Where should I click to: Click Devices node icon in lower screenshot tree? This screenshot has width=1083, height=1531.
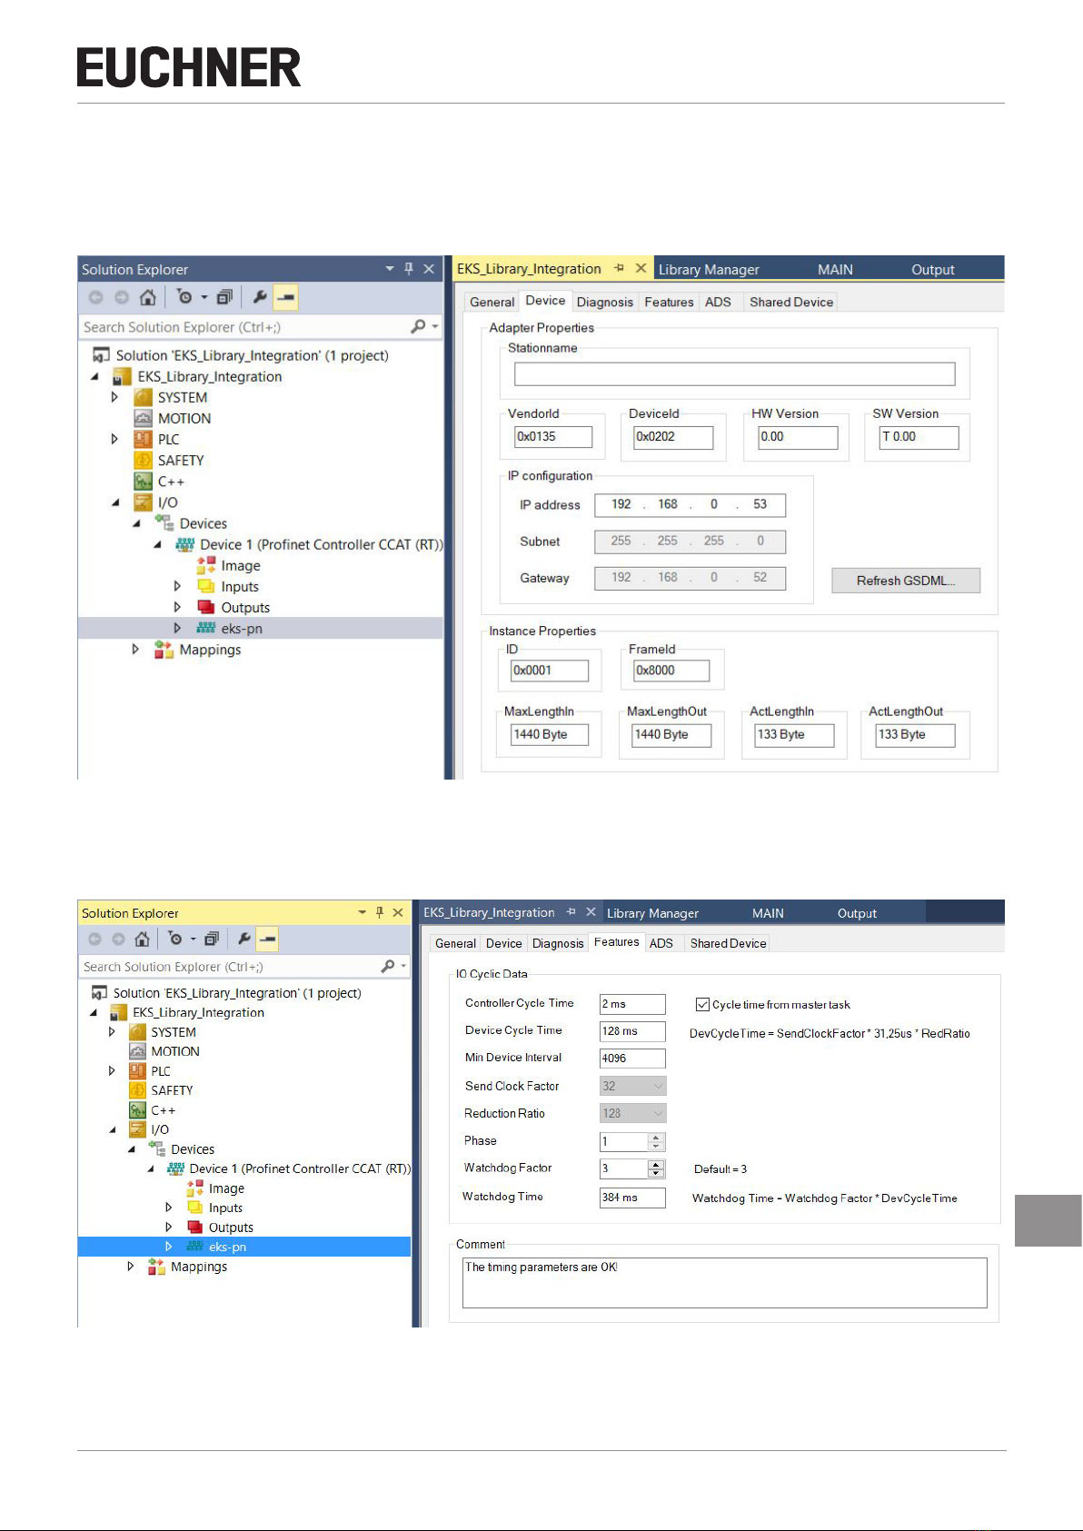[157, 1149]
